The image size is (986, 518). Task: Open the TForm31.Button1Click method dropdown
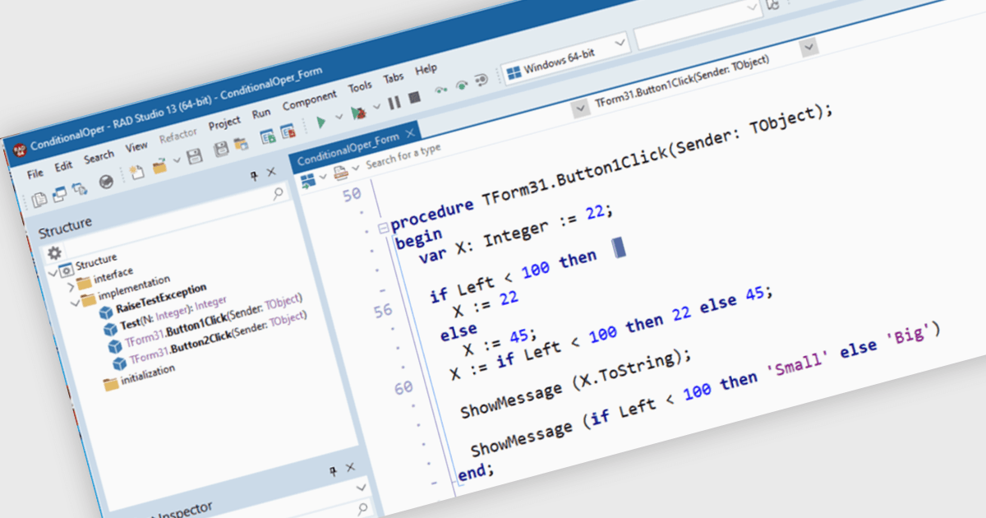click(x=809, y=47)
